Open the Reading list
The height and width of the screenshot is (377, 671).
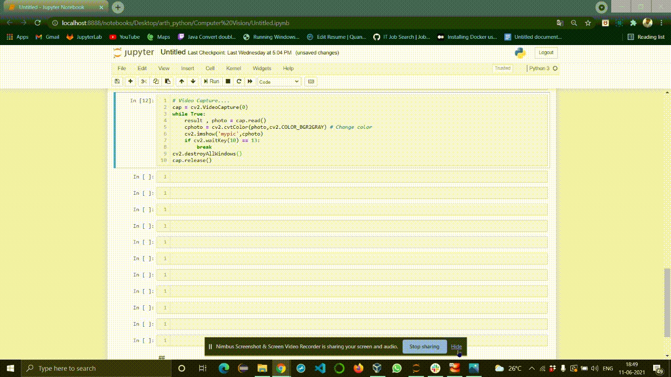646,37
